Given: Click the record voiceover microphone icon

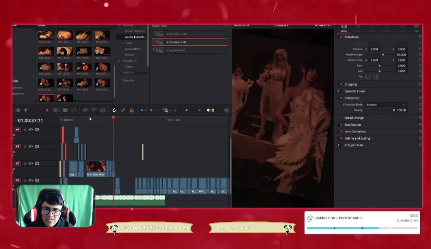Looking at the screenshot, I should (25, 110).
